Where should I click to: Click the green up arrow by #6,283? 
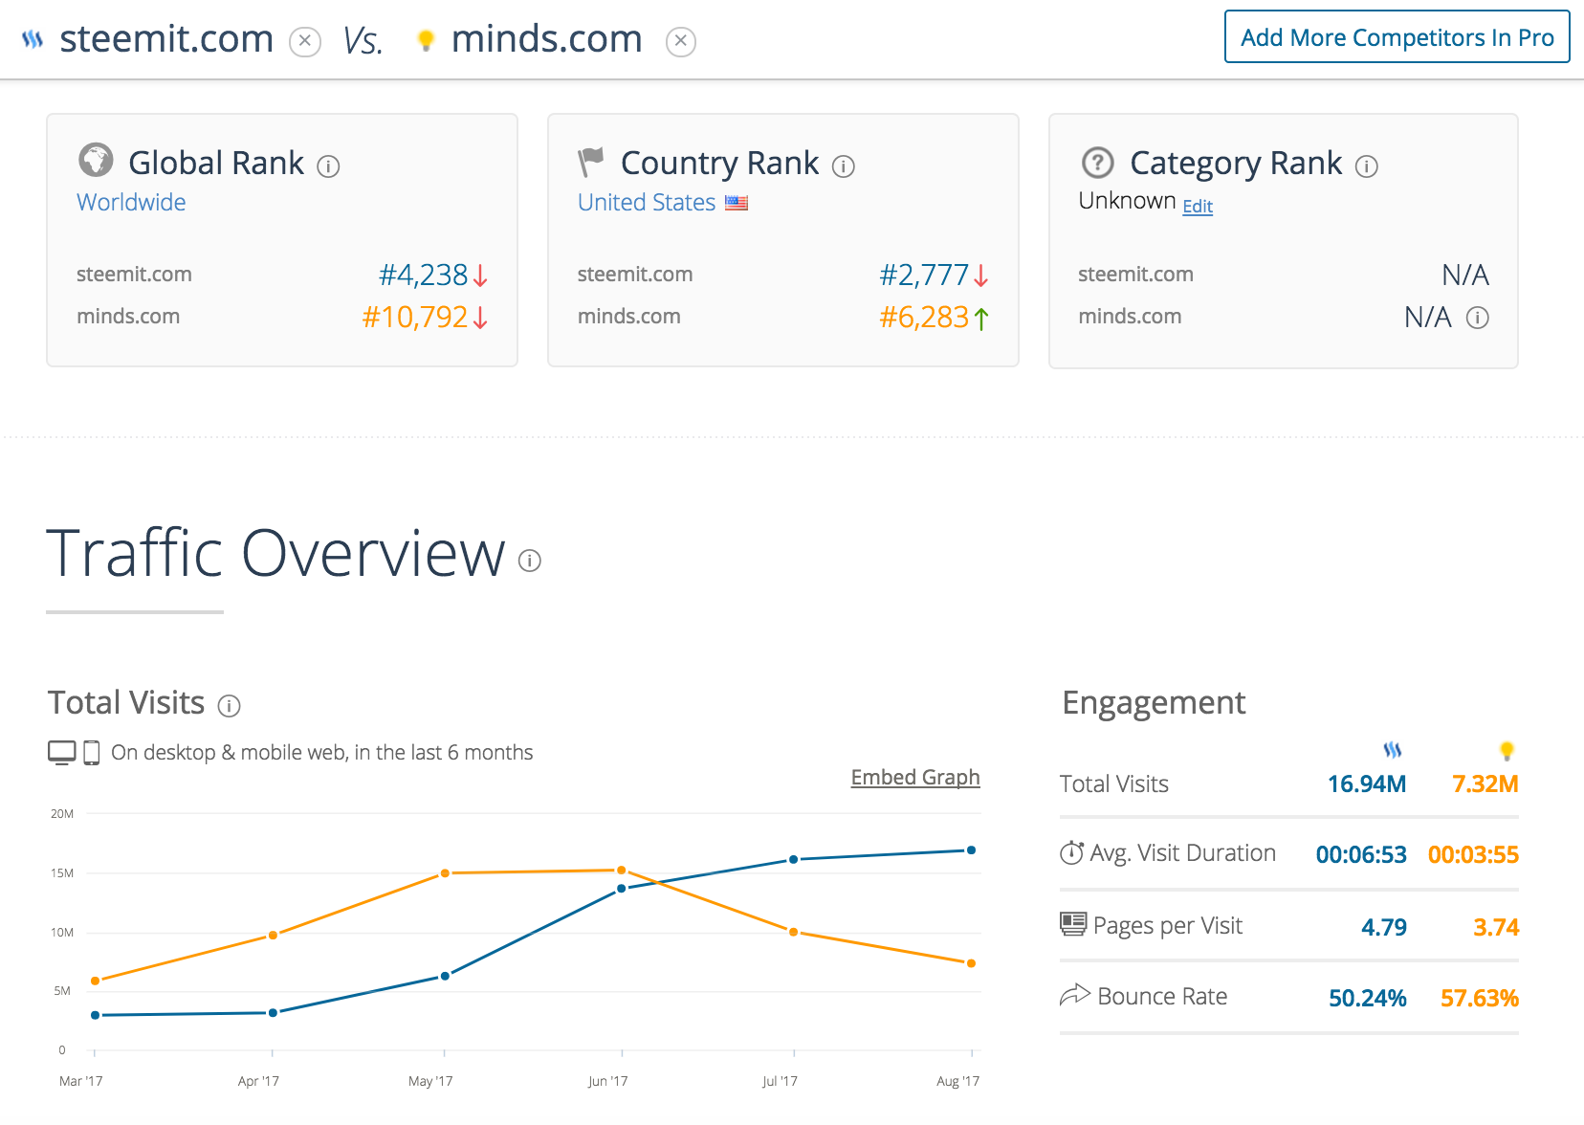(981, 318)
